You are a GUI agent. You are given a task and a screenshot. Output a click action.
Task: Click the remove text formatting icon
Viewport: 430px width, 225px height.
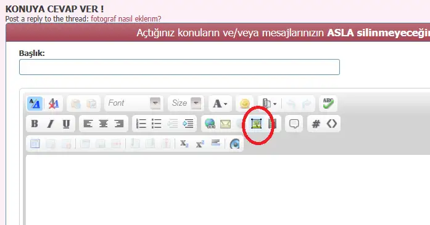54,104
